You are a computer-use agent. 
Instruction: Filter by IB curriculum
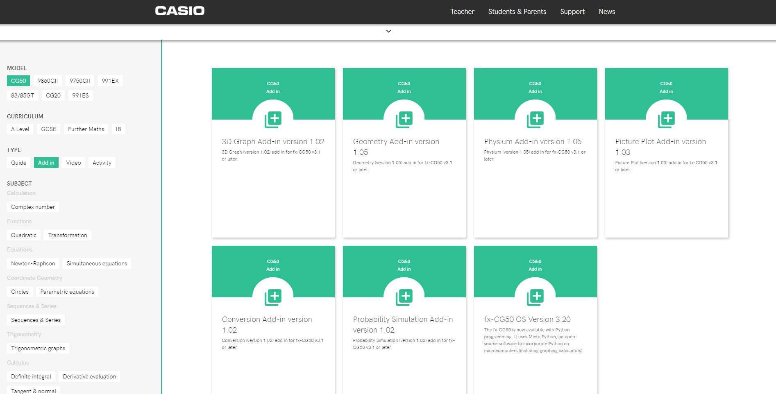(118, 129)
